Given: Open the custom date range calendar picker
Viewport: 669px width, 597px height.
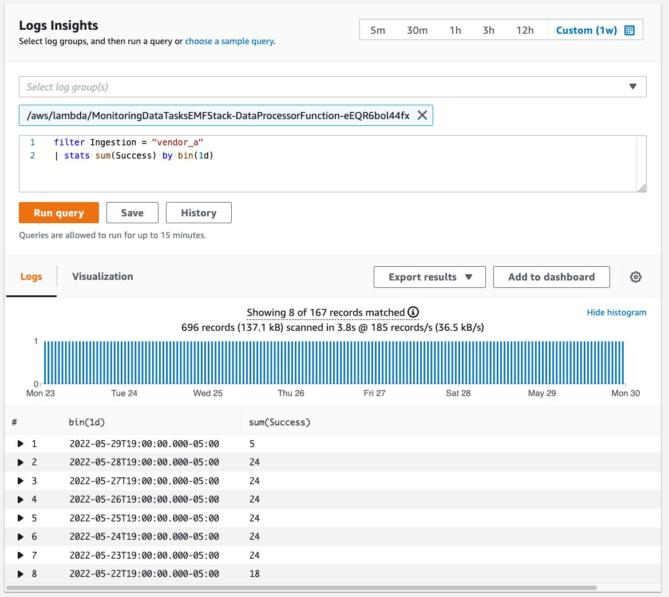Looking at the screenshot, I should (x=630, y=31).
